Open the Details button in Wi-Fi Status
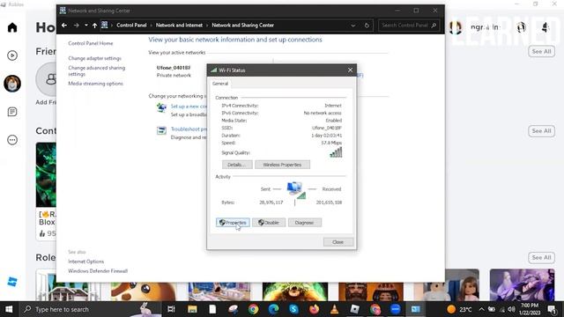The image size is (564, 317). click(237, 165)
